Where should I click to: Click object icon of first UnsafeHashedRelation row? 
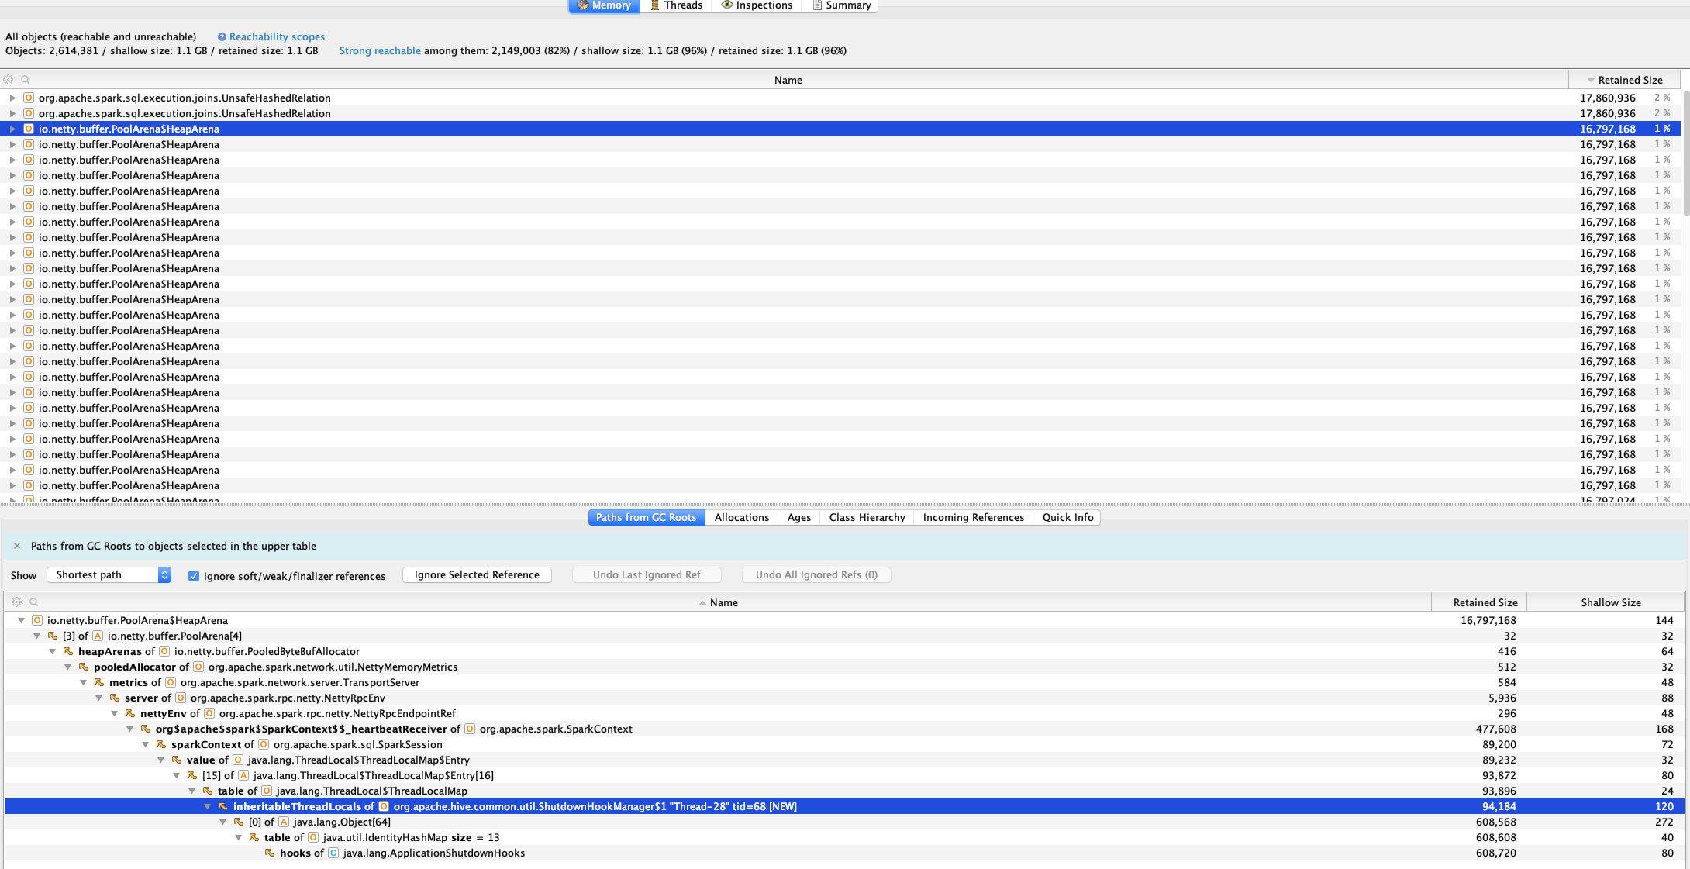(29, 98)
